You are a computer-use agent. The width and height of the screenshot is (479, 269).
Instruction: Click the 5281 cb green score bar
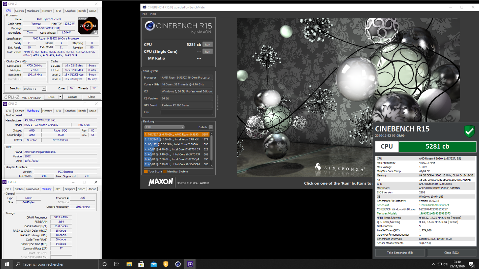pos(437,147)
